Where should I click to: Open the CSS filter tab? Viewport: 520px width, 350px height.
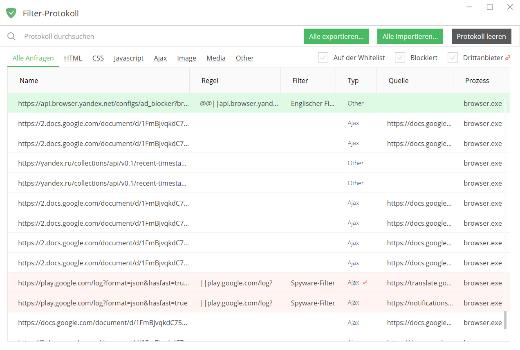tap(98, 58)
